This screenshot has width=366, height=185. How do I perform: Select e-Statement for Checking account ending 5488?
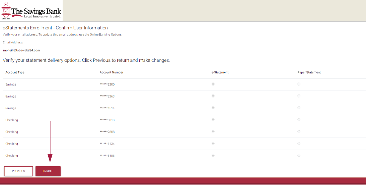[213, 155]
